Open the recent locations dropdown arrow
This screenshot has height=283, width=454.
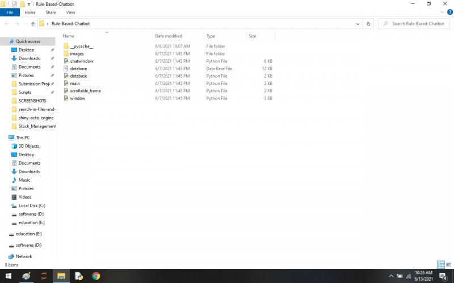(26, 24)
